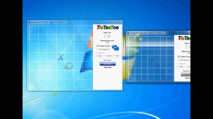
Task: Click the app icon in right window's title bar
Action: coord(128,33)
